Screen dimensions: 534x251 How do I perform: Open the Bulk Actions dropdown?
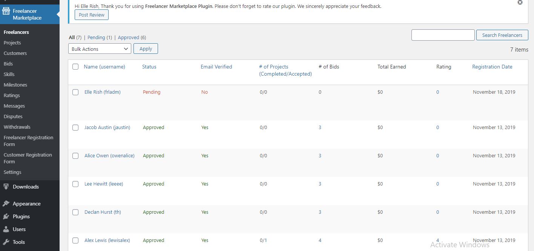[100, 49]
